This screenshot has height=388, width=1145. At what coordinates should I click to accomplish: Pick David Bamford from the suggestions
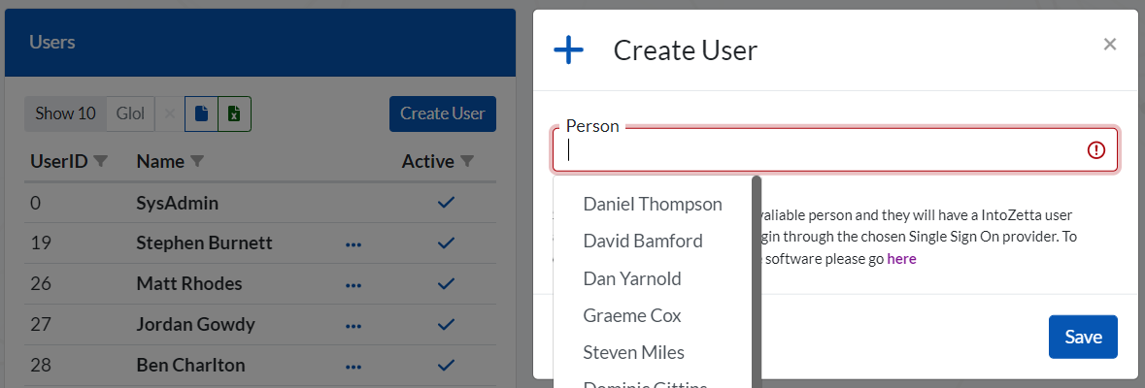tap(642, 241)
